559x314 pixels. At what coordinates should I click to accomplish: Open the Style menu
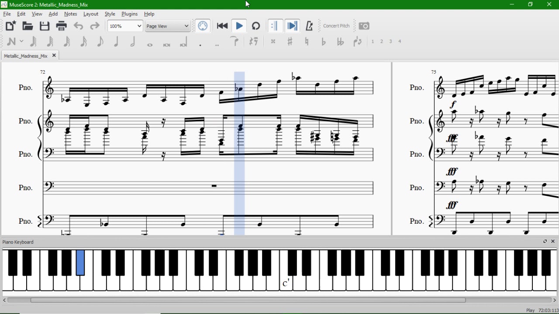click(x=110, y=14)
